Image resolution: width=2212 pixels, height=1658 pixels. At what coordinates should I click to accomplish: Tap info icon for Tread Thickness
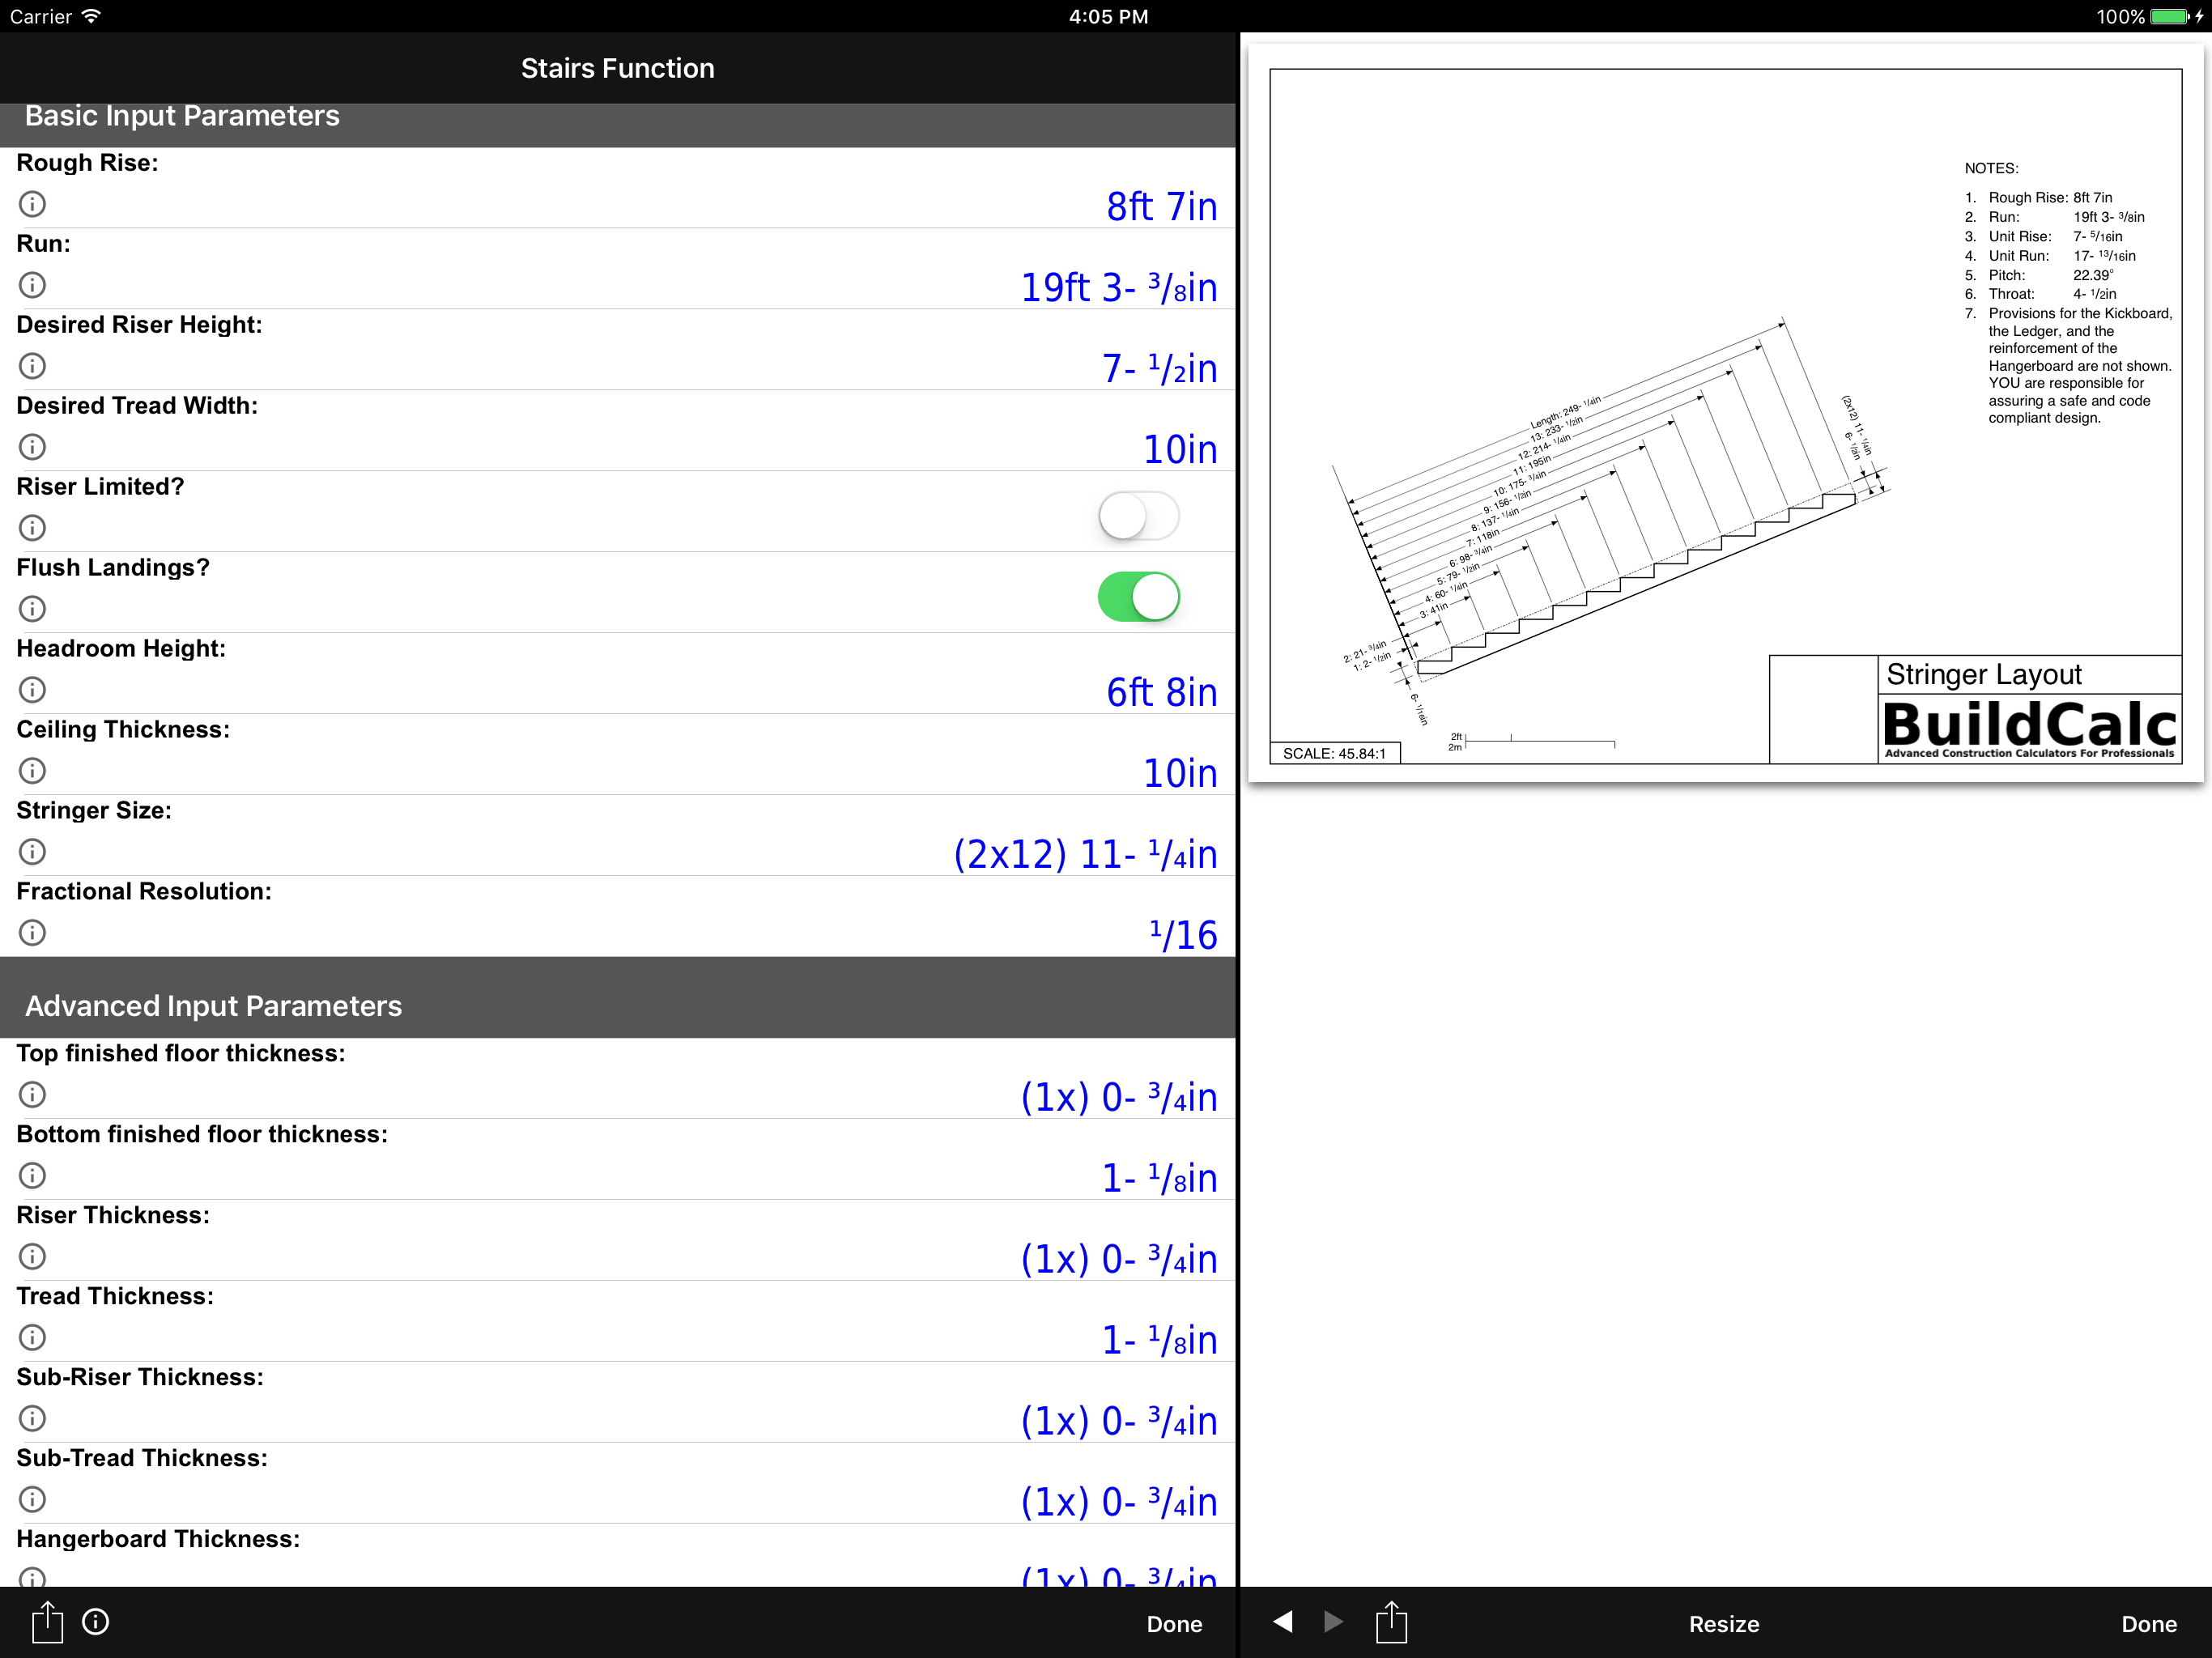(32, 1337)
